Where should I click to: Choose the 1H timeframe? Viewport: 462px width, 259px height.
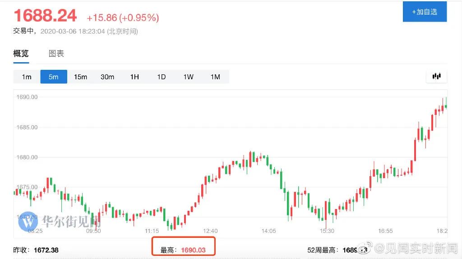click(134, 77)
